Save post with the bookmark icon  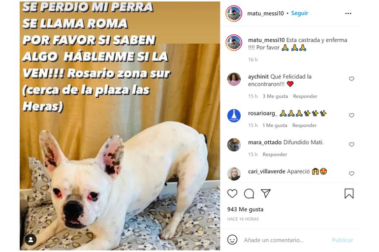(349, 194)
